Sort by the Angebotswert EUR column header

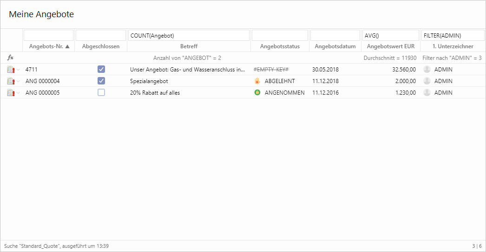pos(390,46)
